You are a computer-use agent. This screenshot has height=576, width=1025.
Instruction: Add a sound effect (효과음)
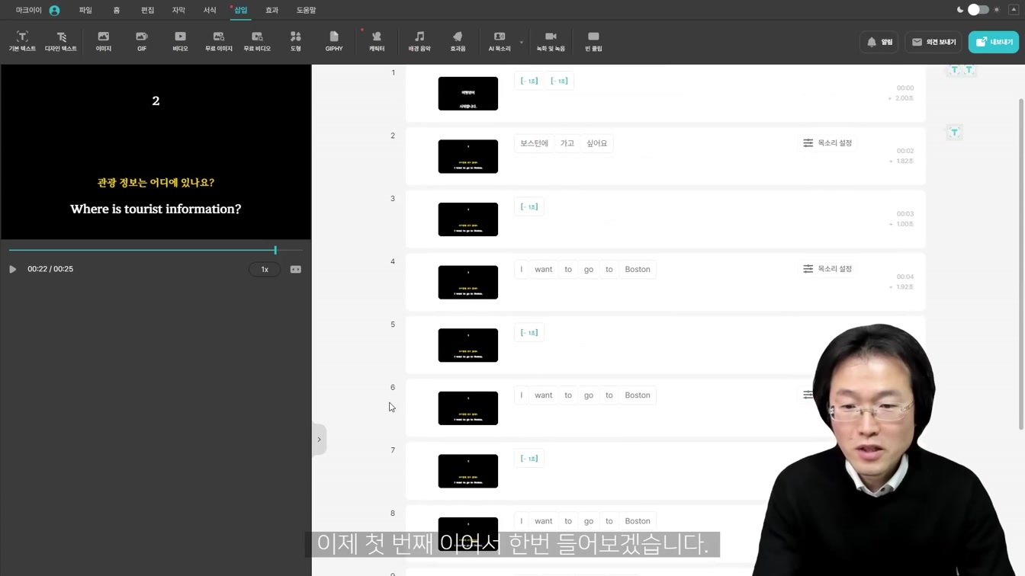(458, 41)
